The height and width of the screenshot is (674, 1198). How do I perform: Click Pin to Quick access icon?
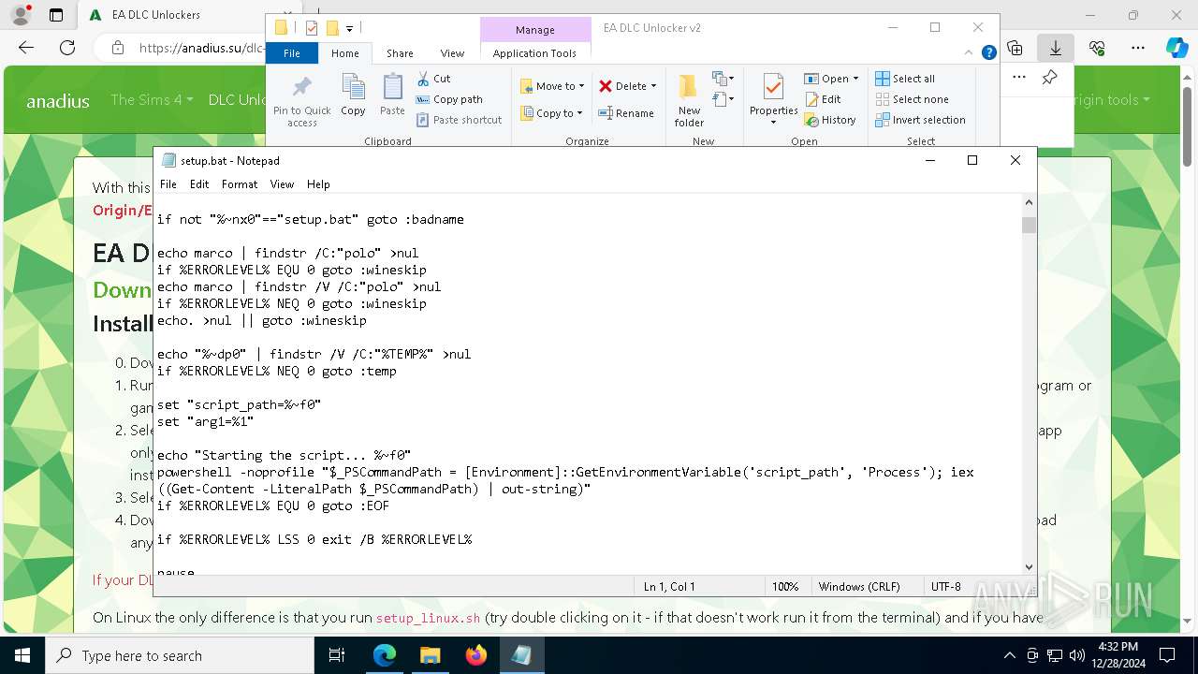[301, 101]
